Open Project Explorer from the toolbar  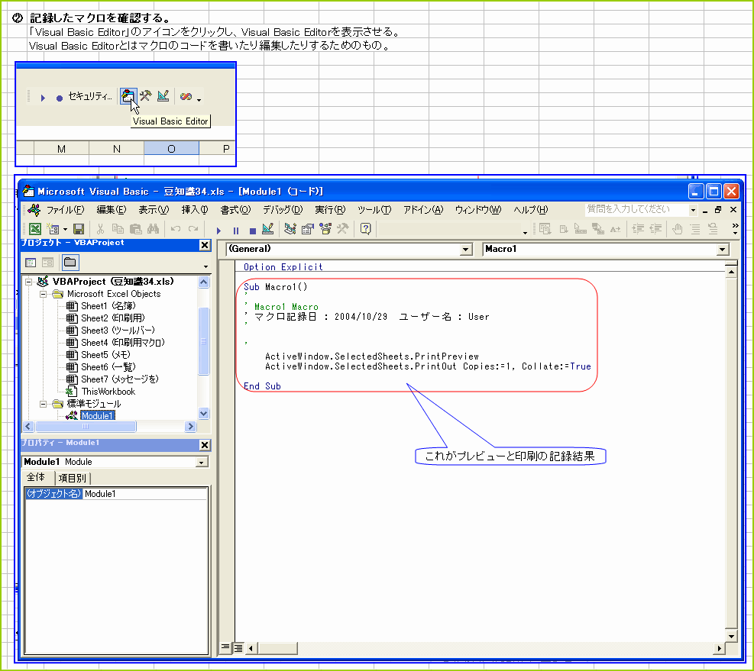[290, 229]
